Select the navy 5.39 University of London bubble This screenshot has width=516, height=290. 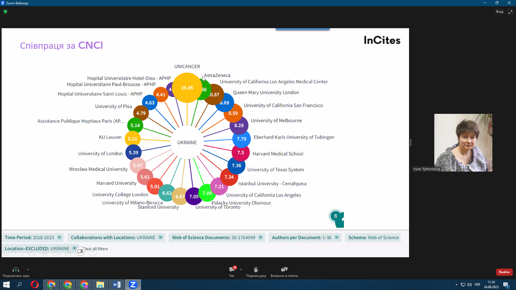[134, 153]
